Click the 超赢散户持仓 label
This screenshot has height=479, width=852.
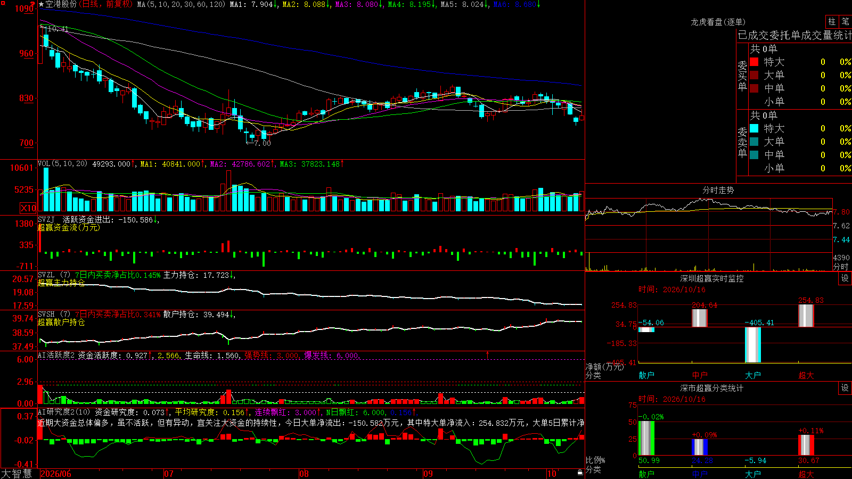coord(61,322)
